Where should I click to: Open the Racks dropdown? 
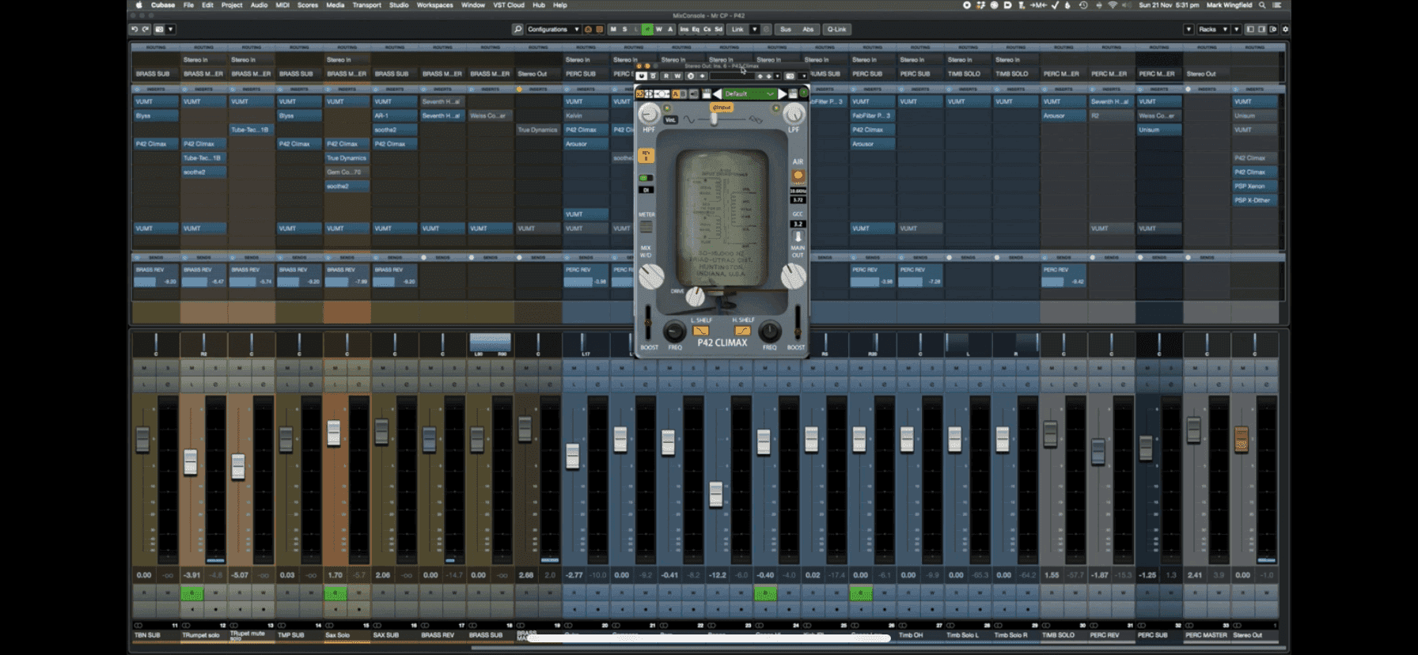pyautogui.click(x=1212, y=29)
